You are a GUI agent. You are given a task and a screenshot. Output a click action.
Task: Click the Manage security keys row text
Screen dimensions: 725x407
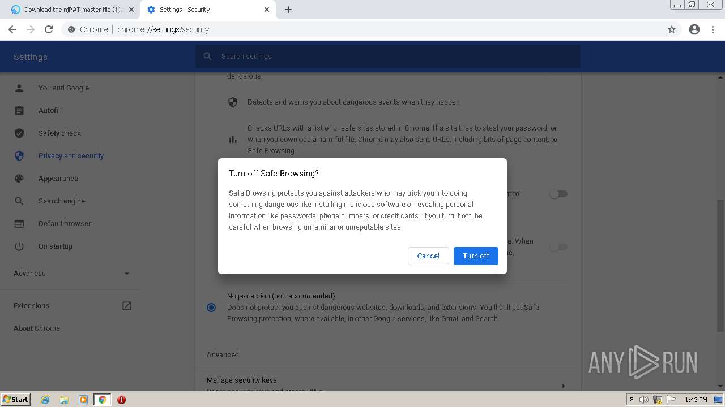[x=242, y=380]
